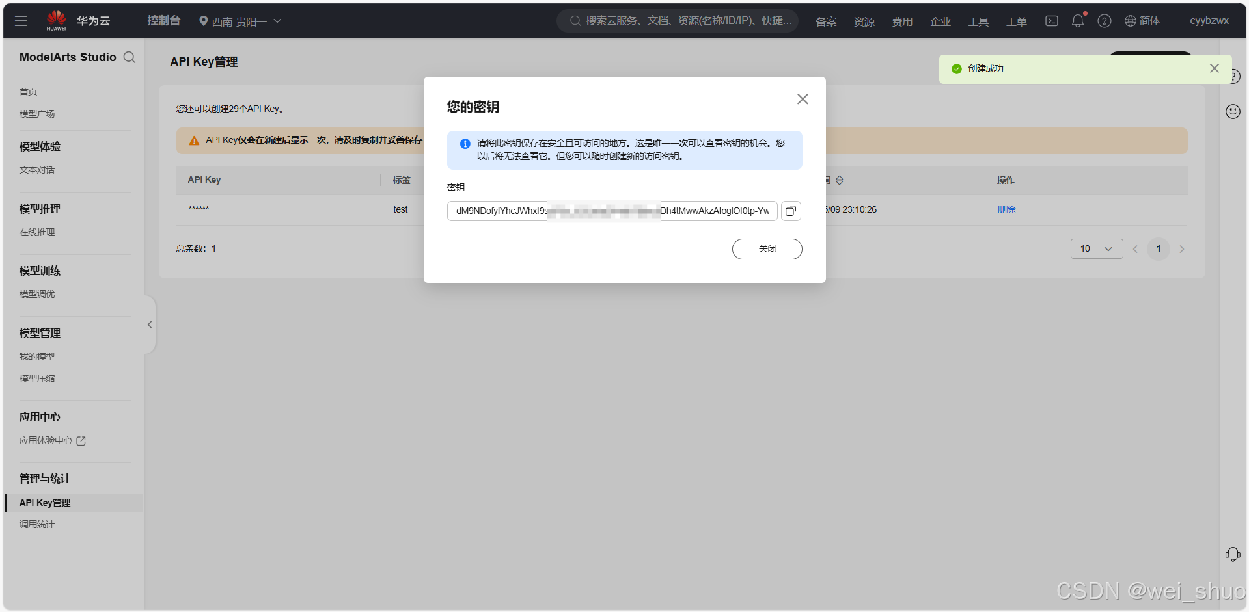Open 我的模型 in sidebar
1249x612 pixels.
coord(37,356)
